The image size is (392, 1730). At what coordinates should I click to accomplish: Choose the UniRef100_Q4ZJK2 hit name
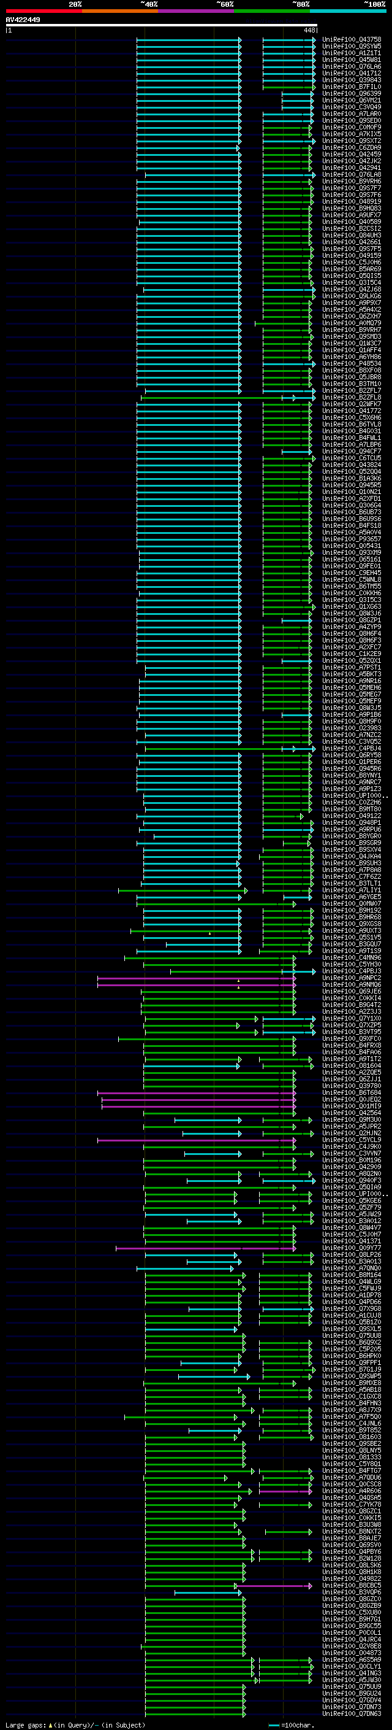pyautogui.click(x=352, y=161)
